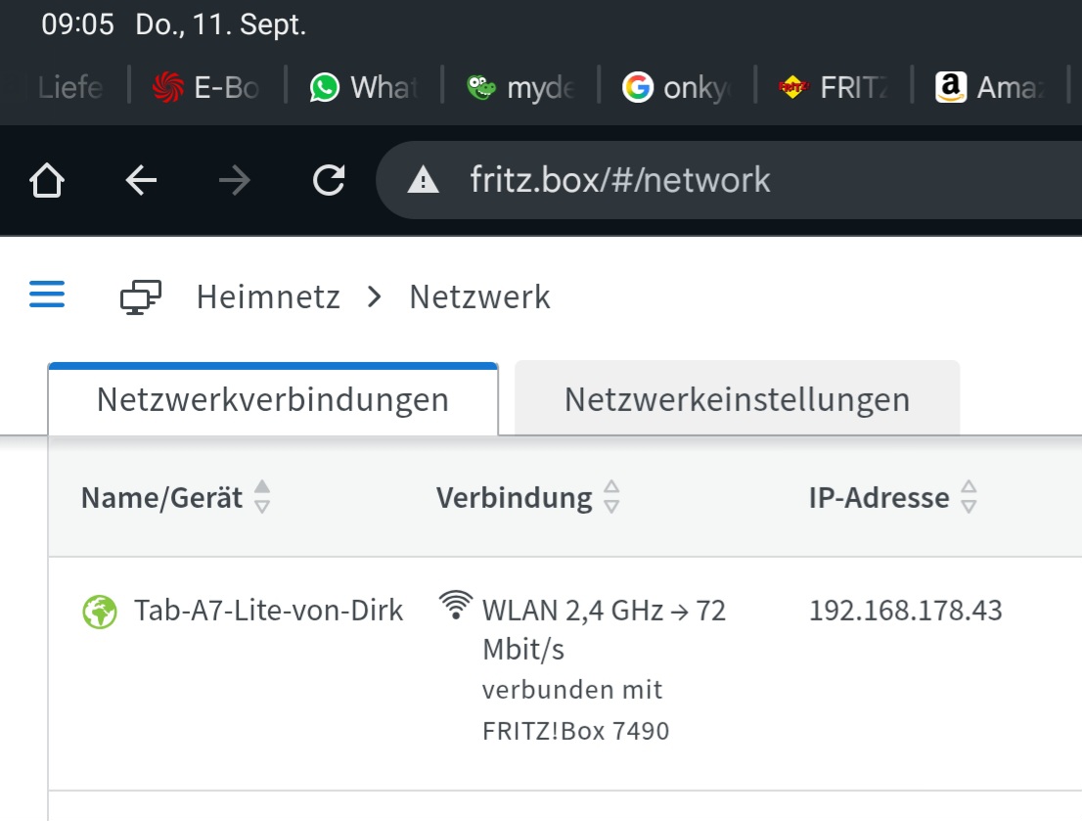Sort the table by IP-Adresse
1082x821 pixels.
tap(969, 497)
